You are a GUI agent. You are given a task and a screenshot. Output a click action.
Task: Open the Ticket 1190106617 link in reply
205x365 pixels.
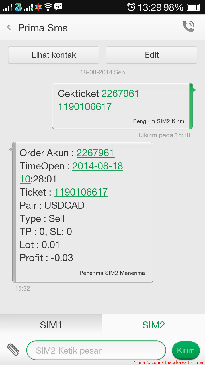[81, 192]
